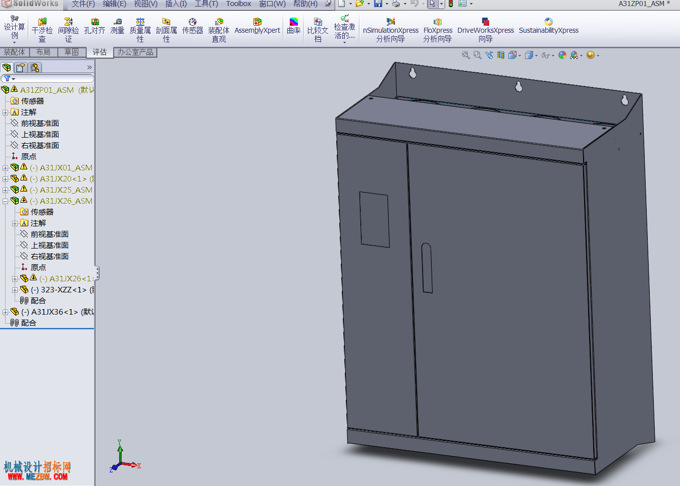Screen dimensions: 680x486
Task: Open 剖面属性 section properties
Action: point(167,30)
